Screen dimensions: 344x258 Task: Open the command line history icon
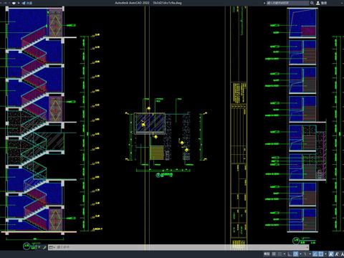point(52,247)
